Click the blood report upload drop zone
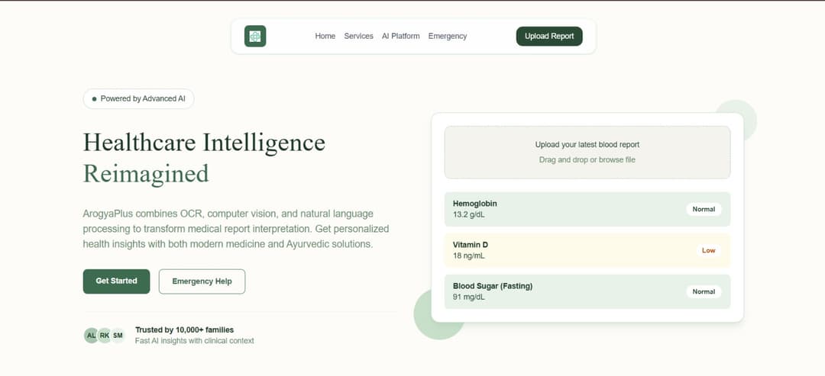The image size is (825, 376). pyautogui.click(x=587, y=152)
